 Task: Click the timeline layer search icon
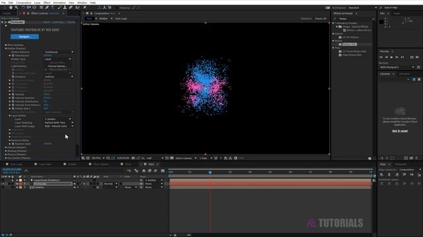coord(26,171)
